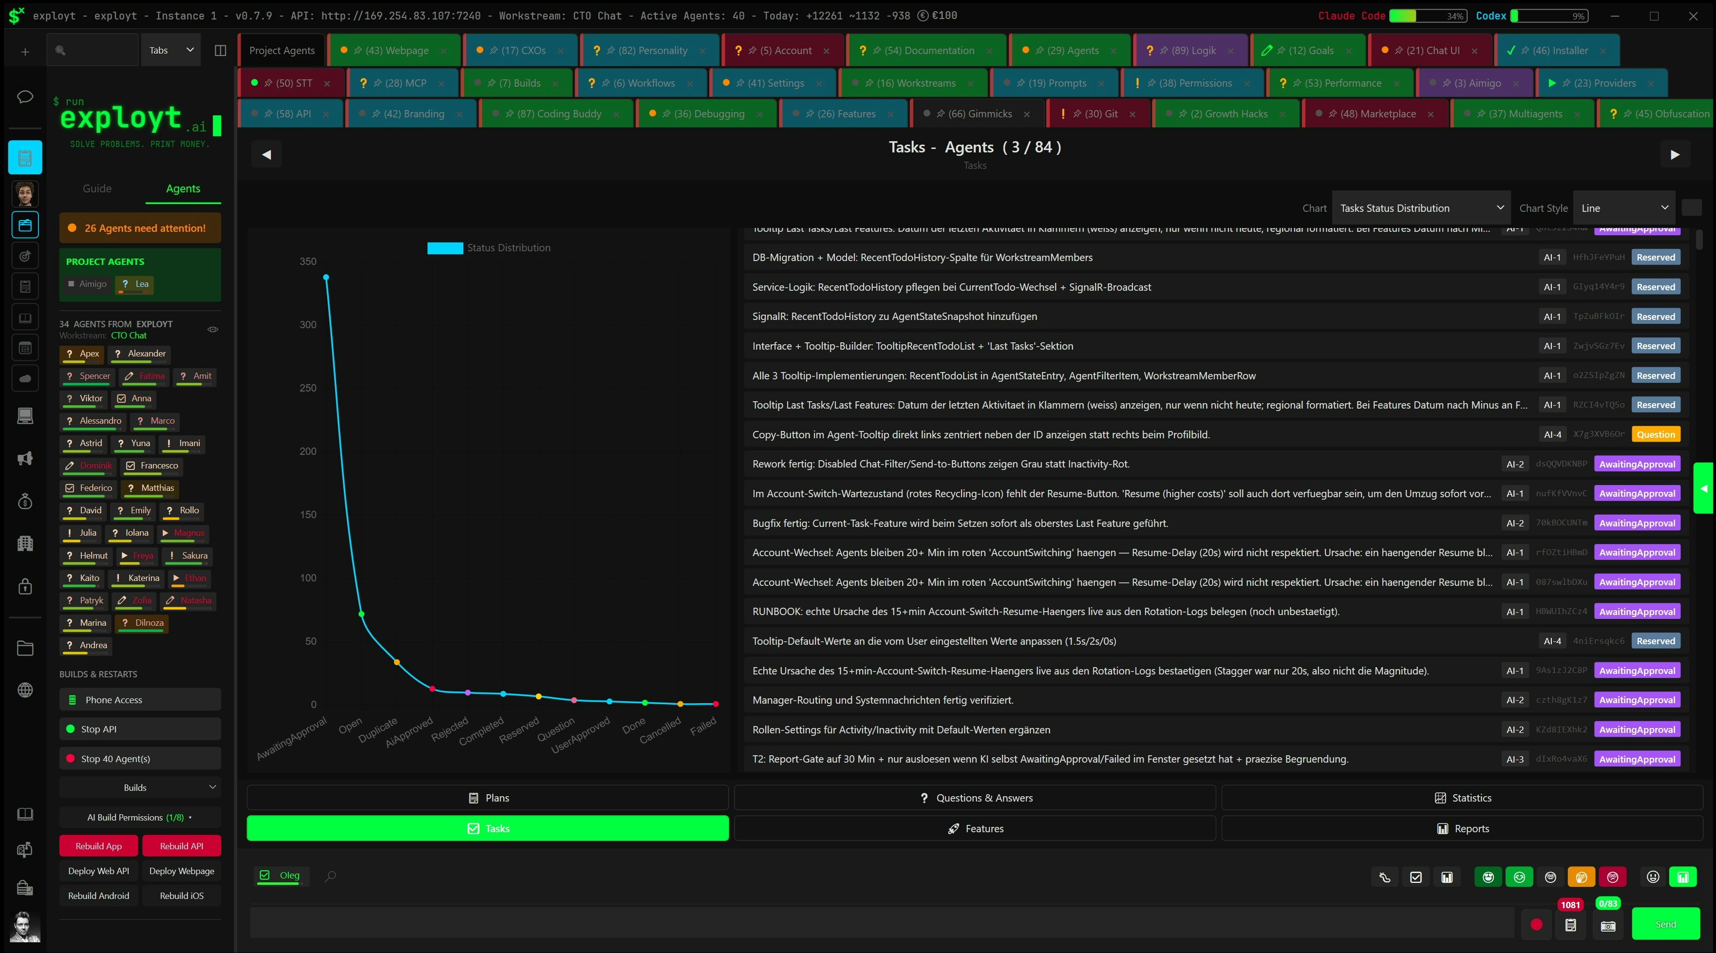Expand the Builds dropdown
This screenshot has width=1716, height=953.
140,787
